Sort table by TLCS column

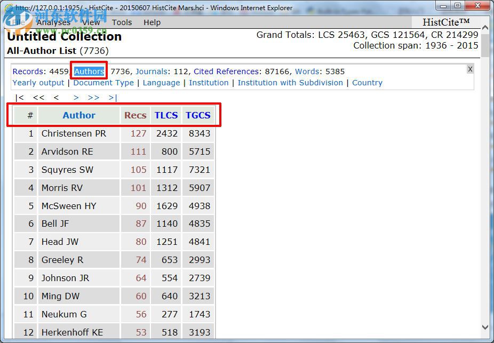[166, 115]
